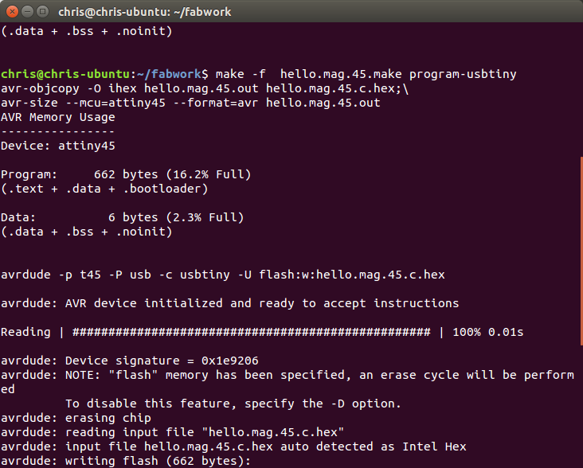Click the chris@chris-ubuntu: ~/fabwork window title

pos(145,12)
